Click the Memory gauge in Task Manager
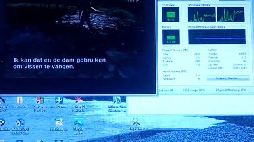Viewport: 254px width, 142px height. [x=171, y=37]
